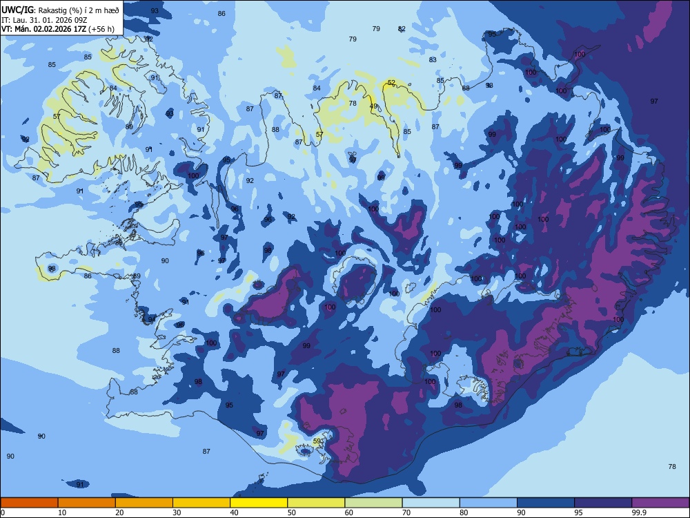Select the bright yellow 40–50 legend swatch

point(259,503)
